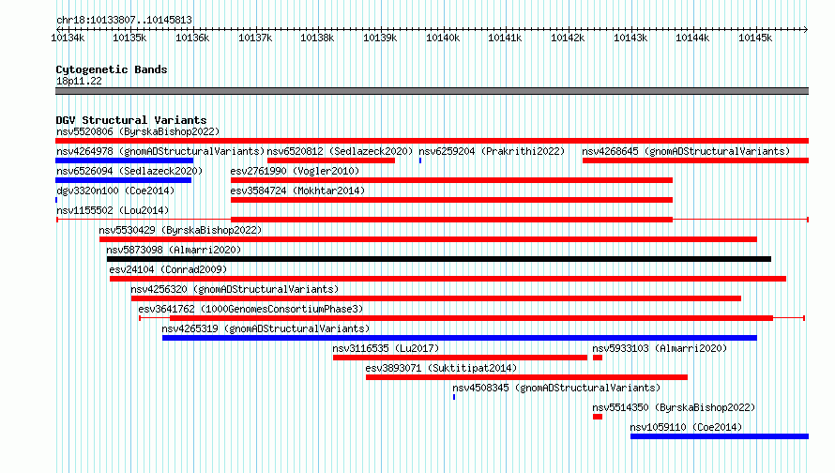Click the nsv5514350 (ByrskaBishop2022) label
Viewport: 835px width, 473px height.
(x=674, y=407)
